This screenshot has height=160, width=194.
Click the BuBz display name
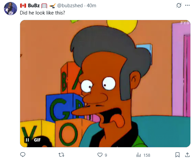click(x=34, y=6)
